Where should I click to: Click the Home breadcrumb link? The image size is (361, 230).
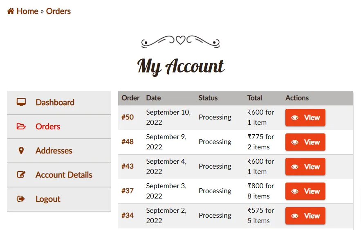(27, 11)
